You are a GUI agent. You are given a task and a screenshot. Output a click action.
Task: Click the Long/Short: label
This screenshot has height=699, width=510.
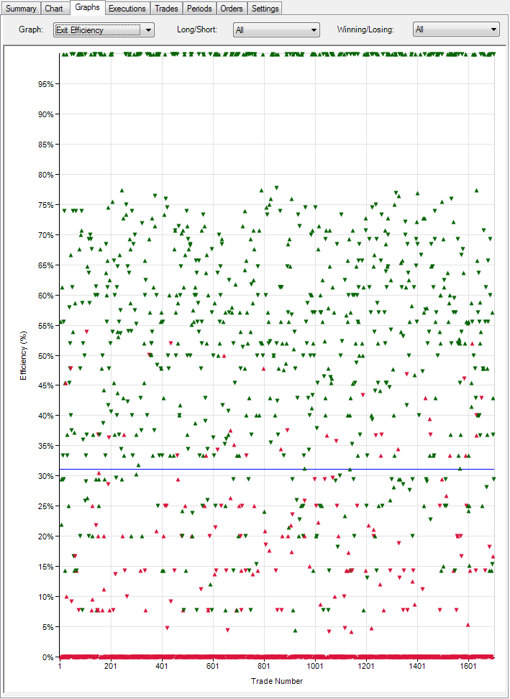click(x=197, y=29)
